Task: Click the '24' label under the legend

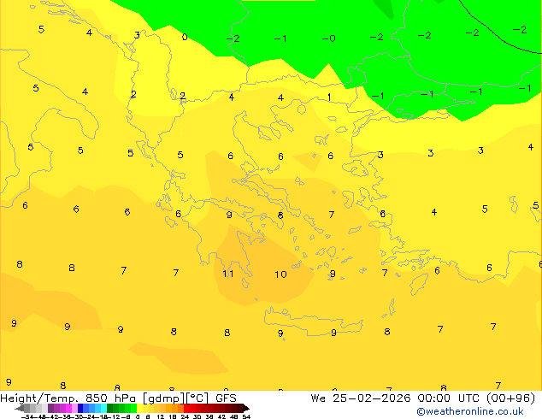Action: click(x=185, y=417)
